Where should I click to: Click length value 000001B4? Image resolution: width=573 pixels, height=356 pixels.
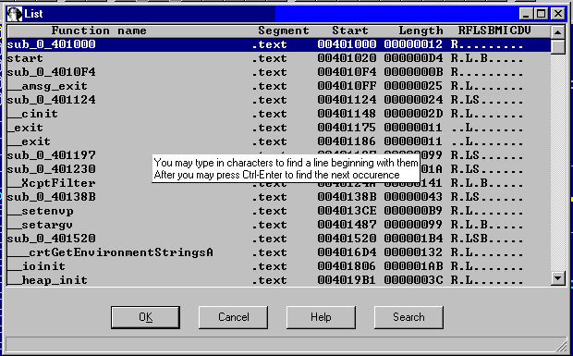click(x=413, y=239)
